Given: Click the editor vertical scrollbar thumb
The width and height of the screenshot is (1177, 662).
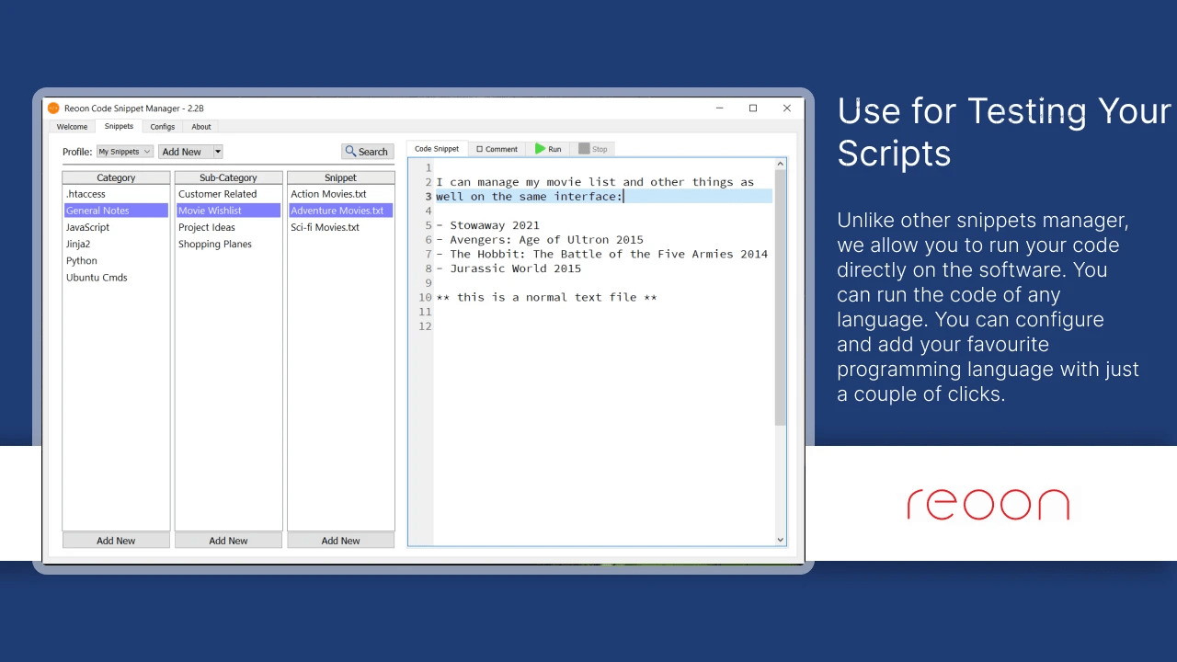Looking at the screenshot, I should coord(781,294).
